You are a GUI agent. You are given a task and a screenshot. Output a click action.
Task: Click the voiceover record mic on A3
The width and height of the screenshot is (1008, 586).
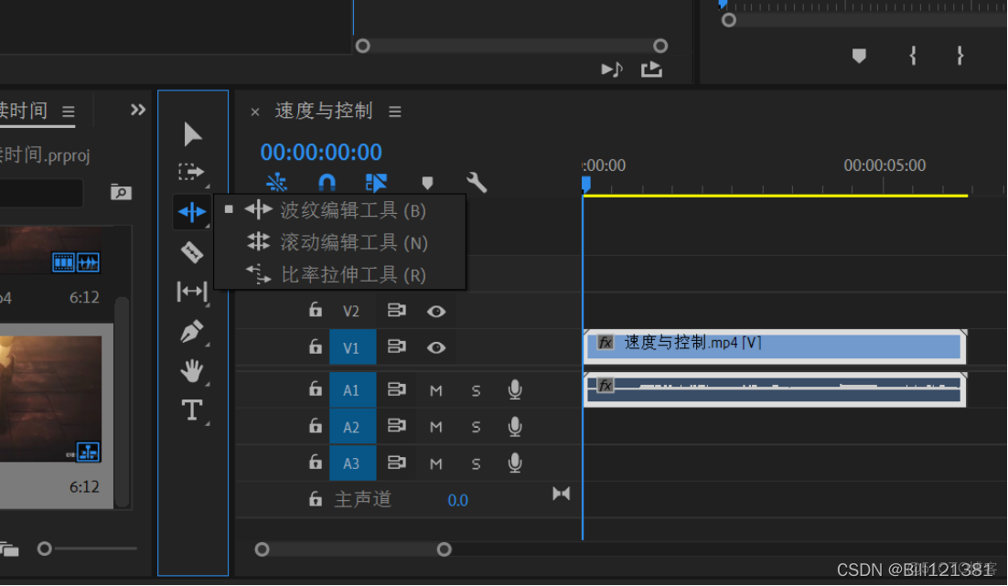click(514, 463)
